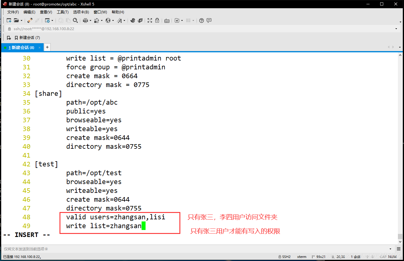This screenshot has width=404, height=261.
Task: Click the Print icon
Action: 85,20
